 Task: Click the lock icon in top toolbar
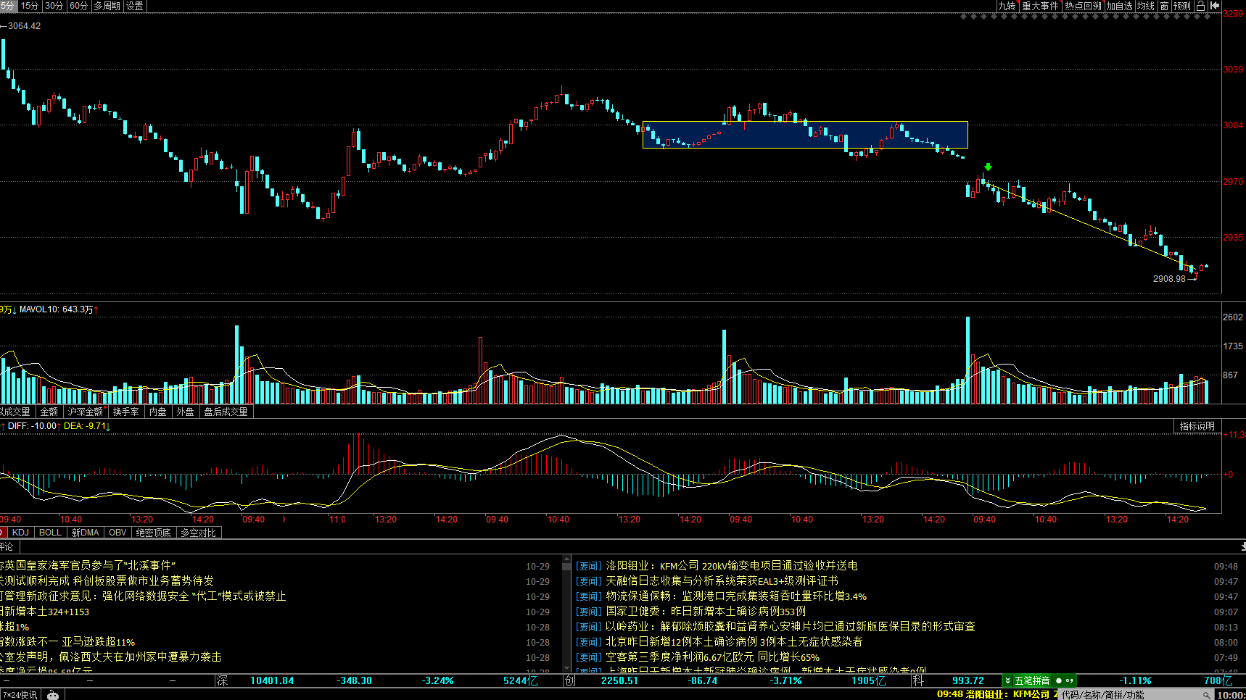[x=1200, y=6]
